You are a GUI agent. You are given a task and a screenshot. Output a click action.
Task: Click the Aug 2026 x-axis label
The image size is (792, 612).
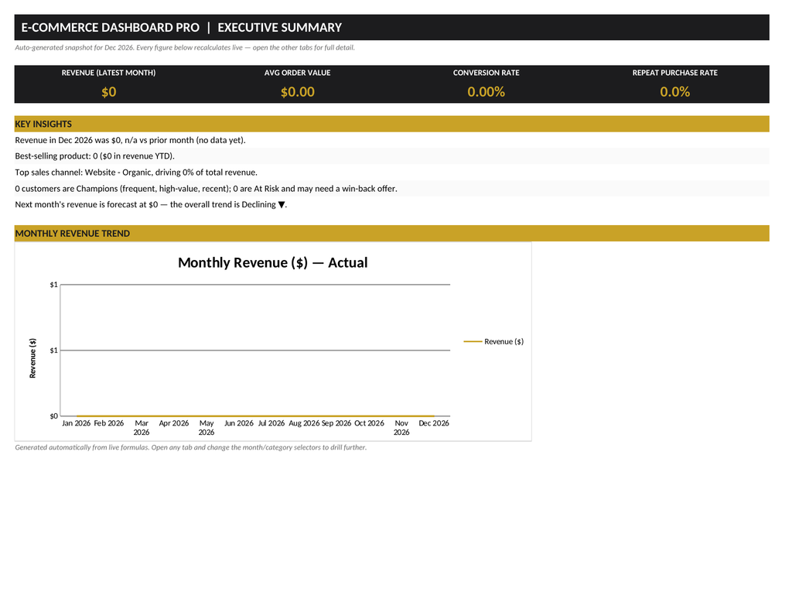[304, 423]
